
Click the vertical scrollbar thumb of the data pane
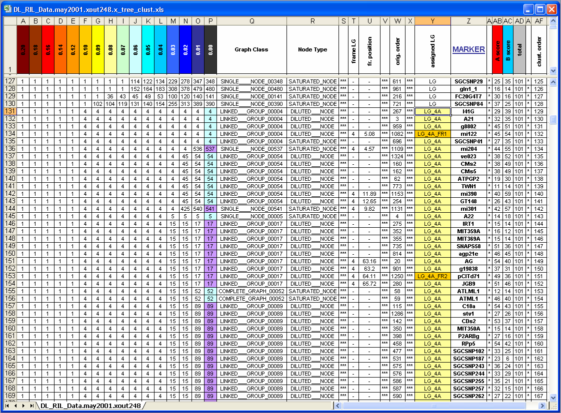553,120
